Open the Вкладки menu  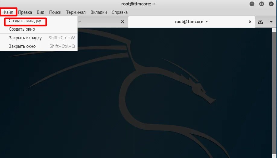click(x=99, y=12)
